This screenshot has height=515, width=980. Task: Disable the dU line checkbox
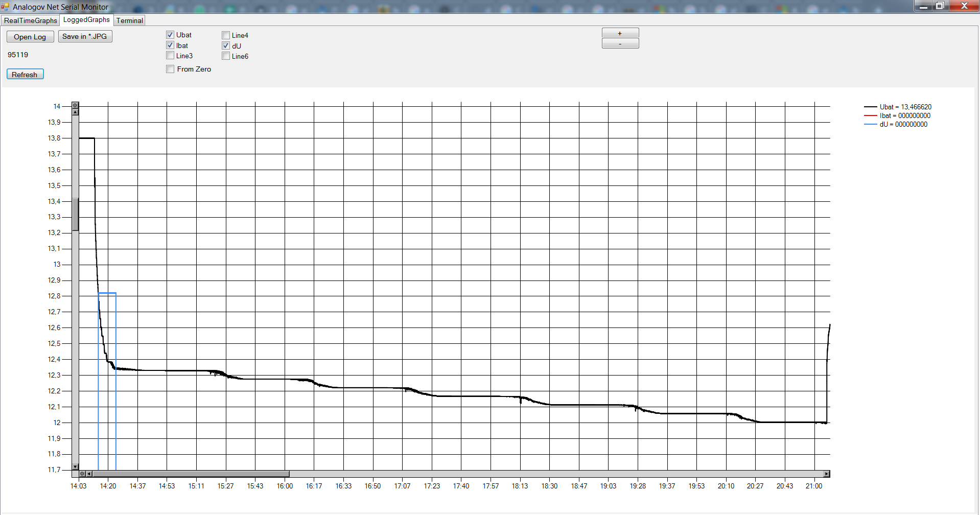[226, 45]
